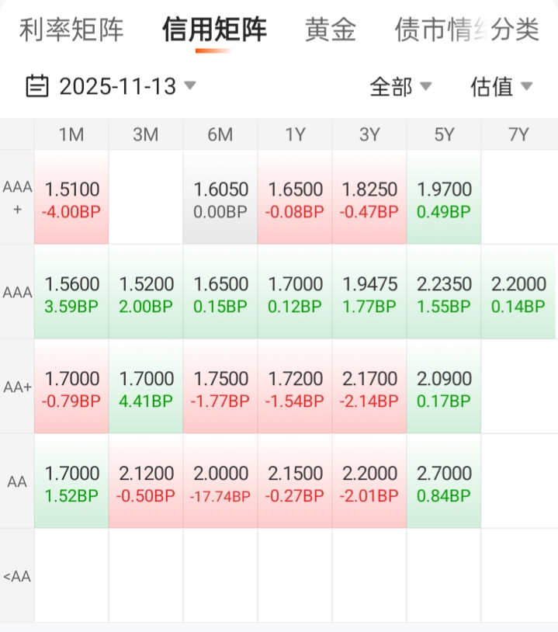Viewport: 558px width, 632px height.
Task: Click the AAA 3Y cell showing 1.9475
Action: click(x=369, y=292)
